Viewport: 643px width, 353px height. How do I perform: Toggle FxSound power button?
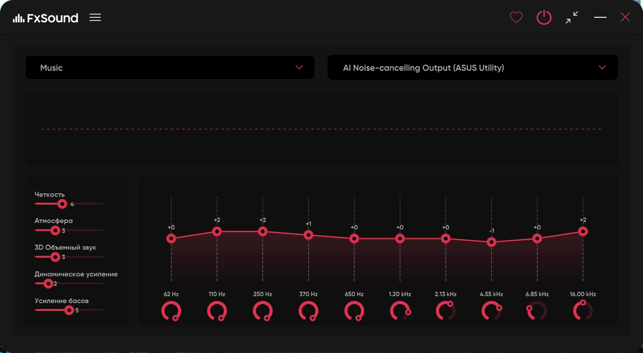click(x=544, y=18)
